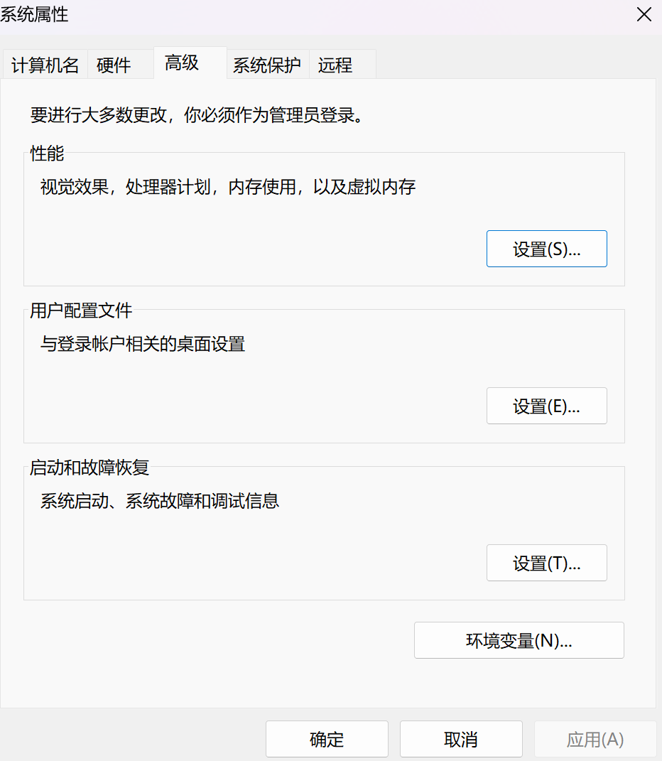Viewport: 662px width, 761px height.
Task: Click the performance description text about 虚拟内存
Action: [227, 187]
